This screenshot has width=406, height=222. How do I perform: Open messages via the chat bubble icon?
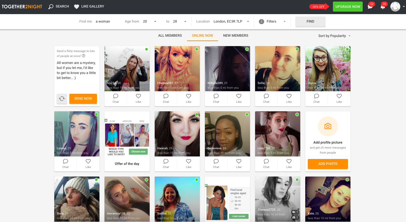[371, 6]
